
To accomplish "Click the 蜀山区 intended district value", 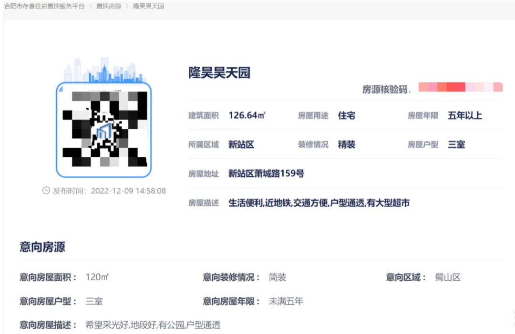I will click(x=448, y=277).
